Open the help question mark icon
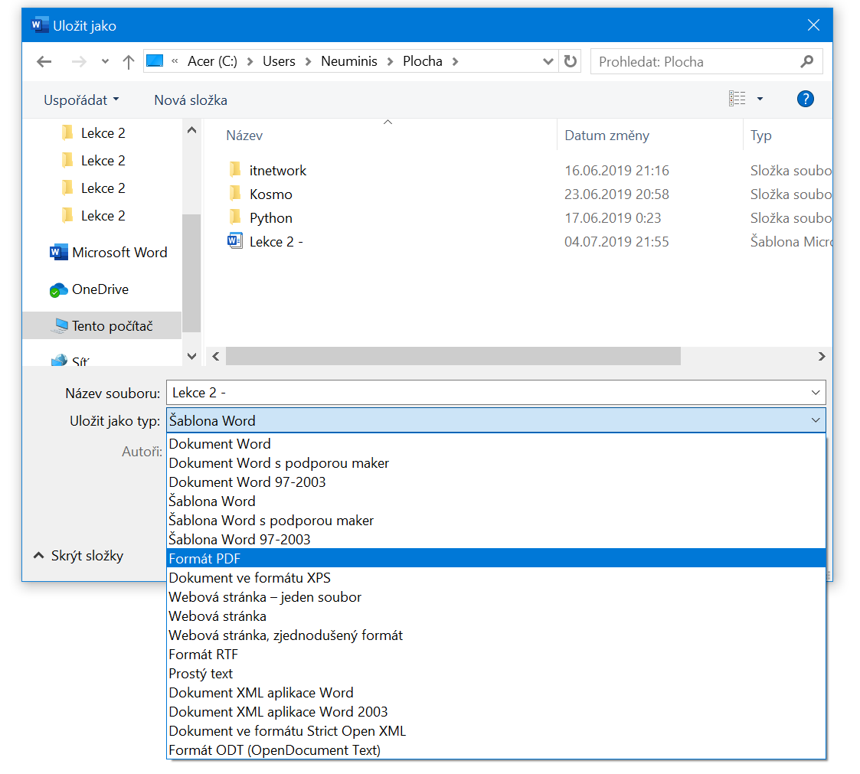This screenshot has width=860, height=774. point(805,99)
